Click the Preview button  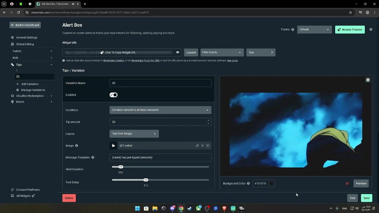click(361, 183)
